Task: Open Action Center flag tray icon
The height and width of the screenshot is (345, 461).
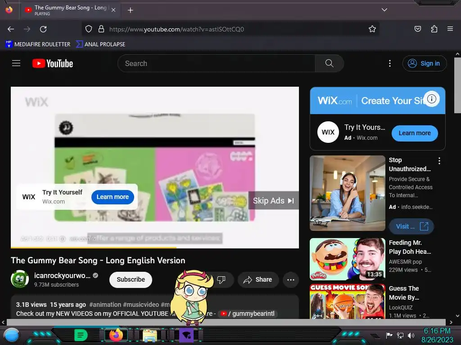Action: tap(389, 335)
